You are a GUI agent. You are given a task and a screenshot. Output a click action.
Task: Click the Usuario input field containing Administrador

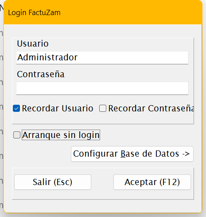pos(102,58)
